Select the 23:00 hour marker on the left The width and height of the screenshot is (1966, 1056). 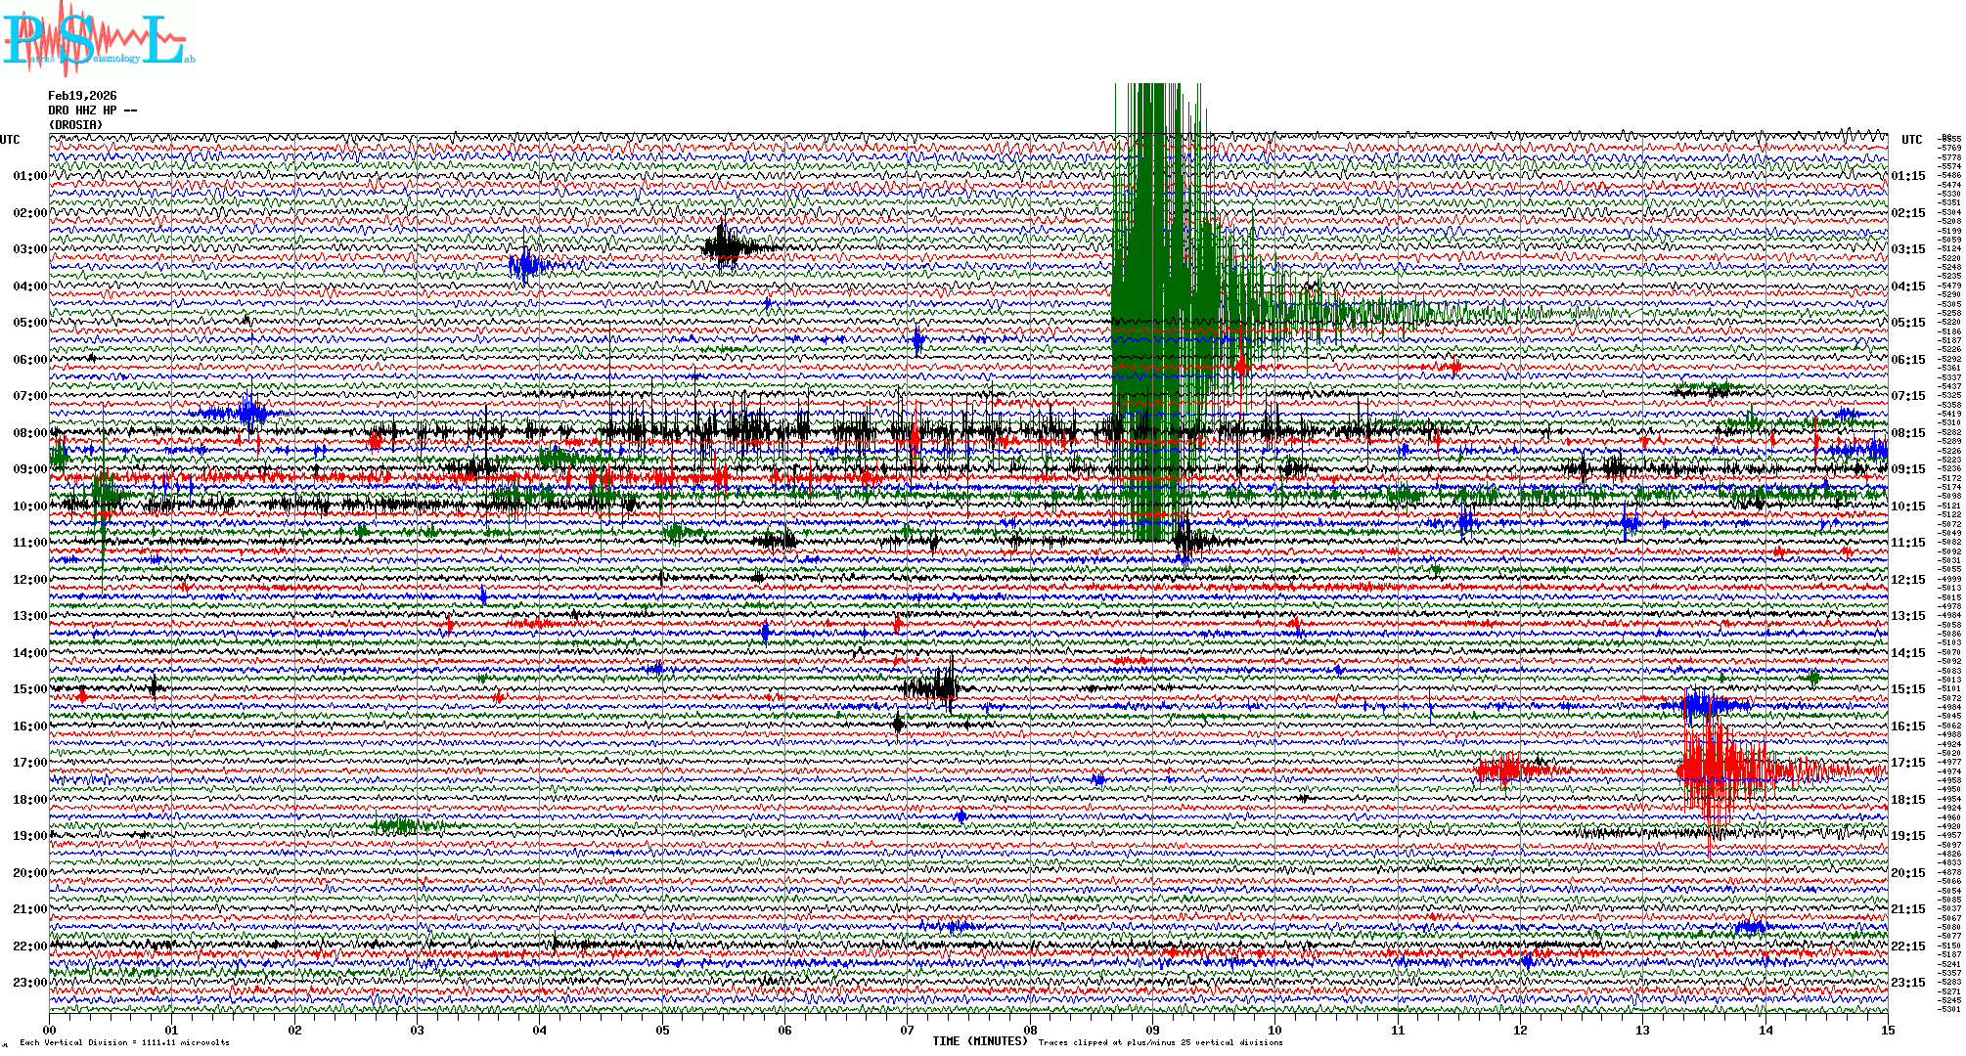point(29,983)
